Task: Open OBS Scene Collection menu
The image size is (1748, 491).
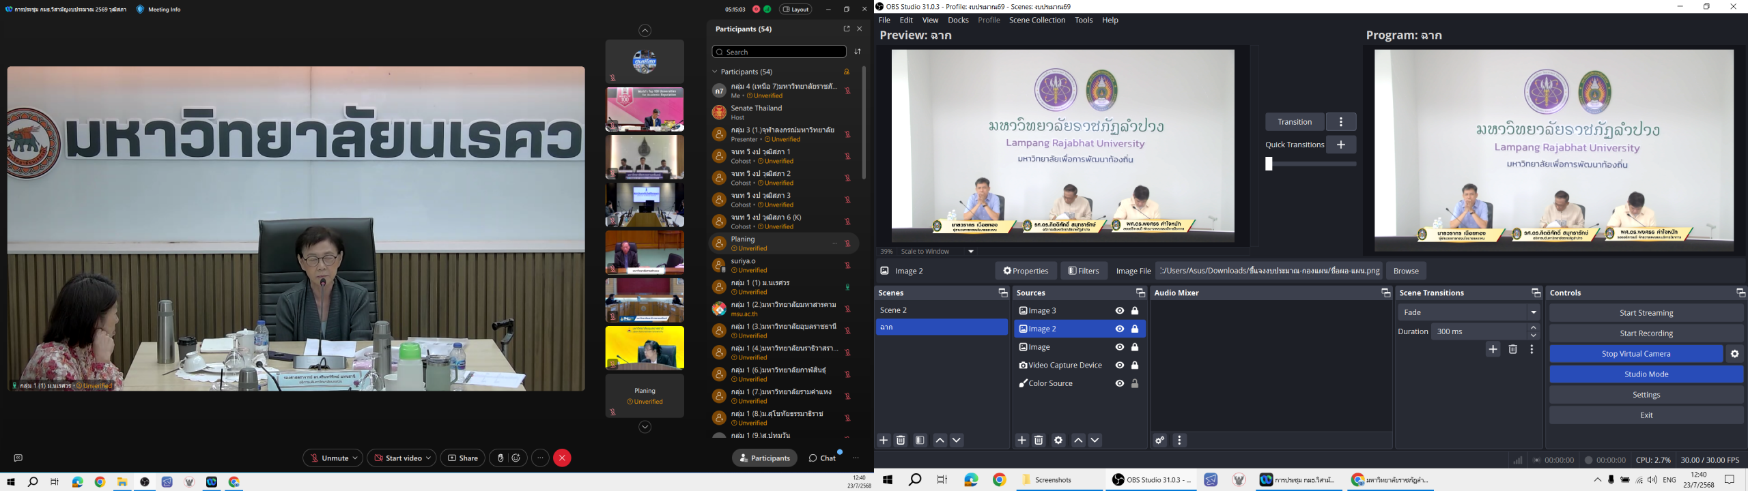Action: point(1037,20)
